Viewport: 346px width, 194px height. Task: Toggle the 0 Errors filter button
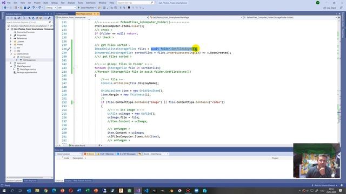(89, 154)
